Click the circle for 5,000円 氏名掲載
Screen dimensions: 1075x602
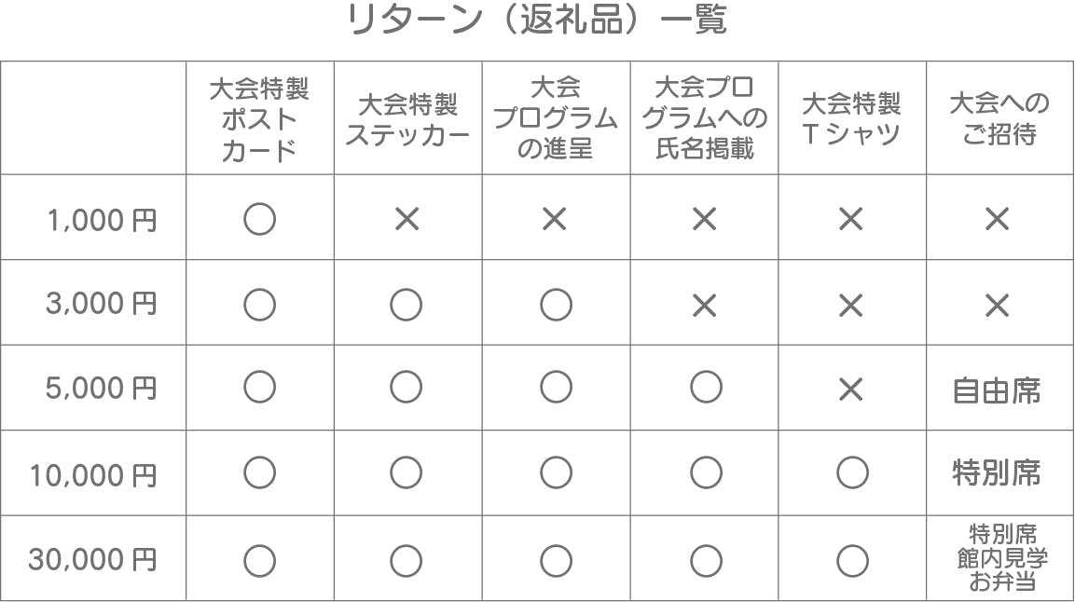click(x=705, y=387)
